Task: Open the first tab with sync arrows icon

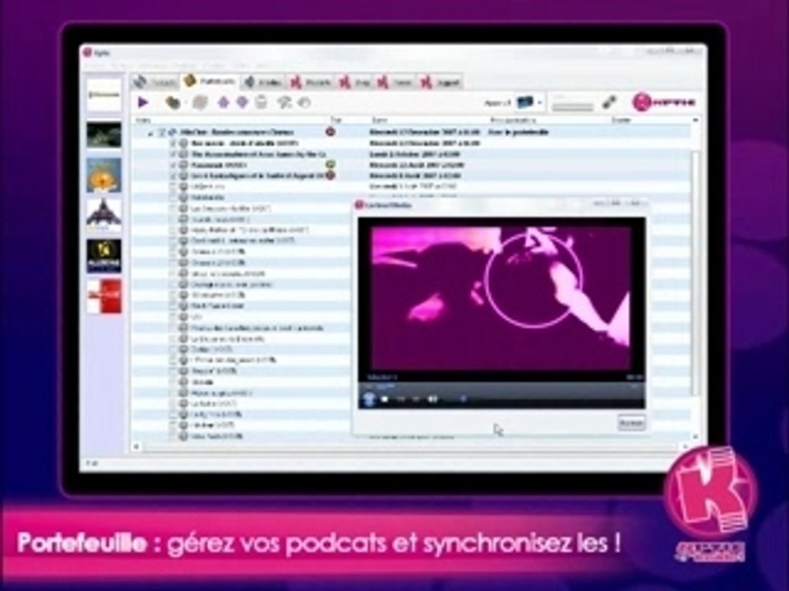Action: point(155,82)
